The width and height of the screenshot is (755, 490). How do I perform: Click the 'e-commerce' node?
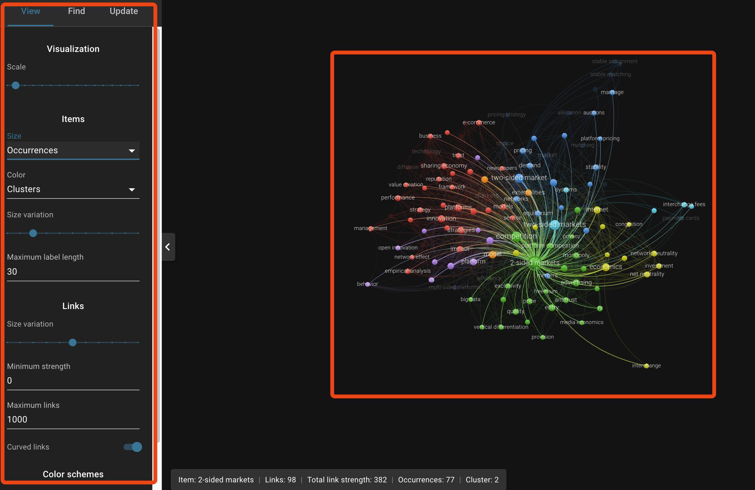tap(479, 123)
